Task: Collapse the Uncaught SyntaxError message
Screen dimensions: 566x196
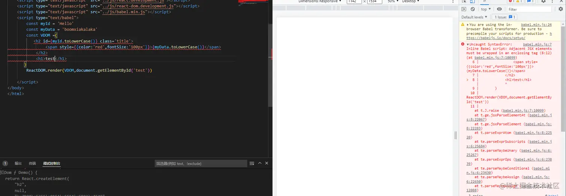Action: [468, 44]
